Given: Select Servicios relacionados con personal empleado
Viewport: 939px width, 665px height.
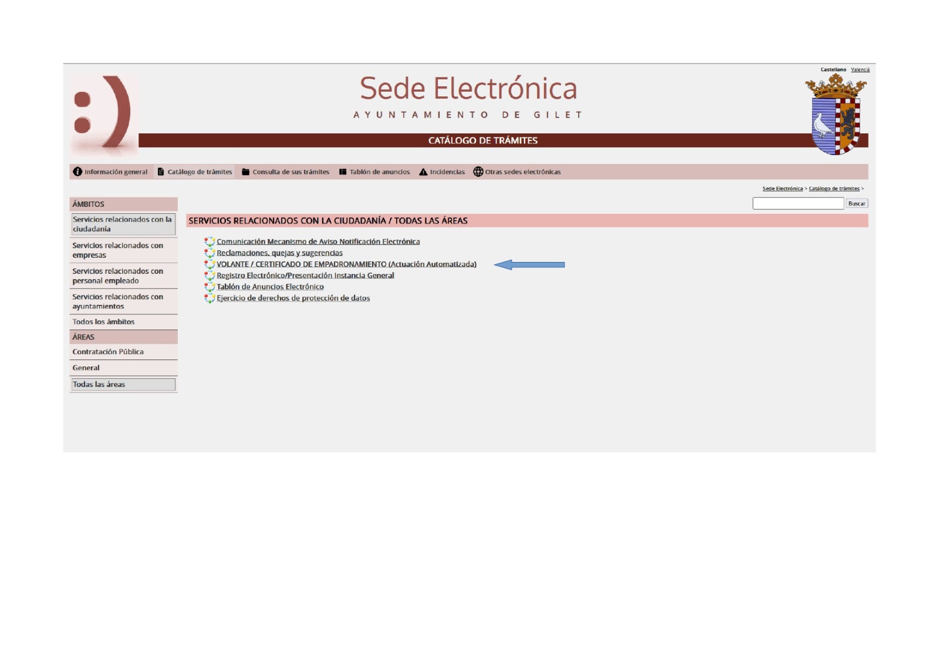Looking at the screenshot, I should pyautogui.click(x=117, y=276).
